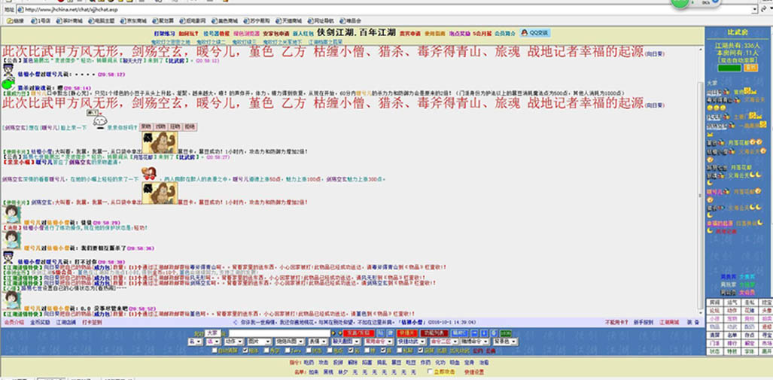The height and width of the screenshot is (380, 773).
Task: Expand the 表情 dropdown
Action: pos(318,341)
